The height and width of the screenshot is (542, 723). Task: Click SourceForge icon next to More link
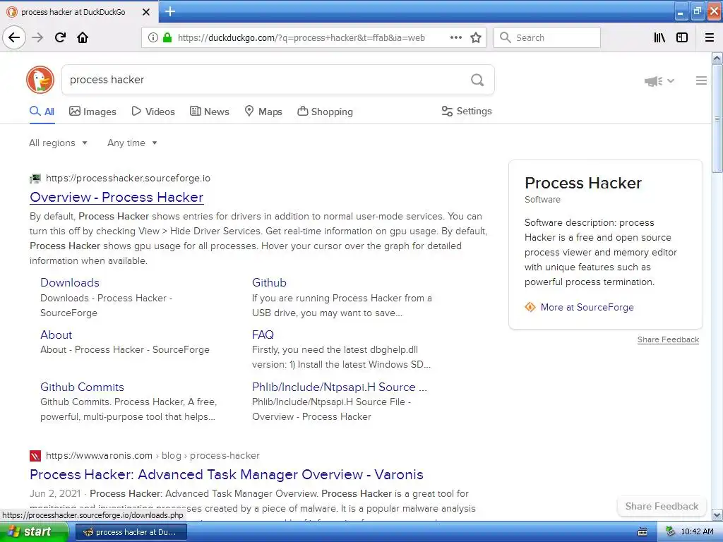(530, 307)
